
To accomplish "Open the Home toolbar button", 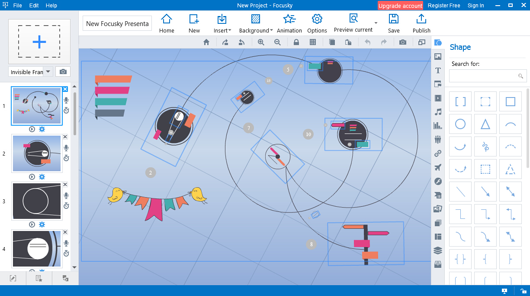I will pyautogui.click(x=167, y=23).
